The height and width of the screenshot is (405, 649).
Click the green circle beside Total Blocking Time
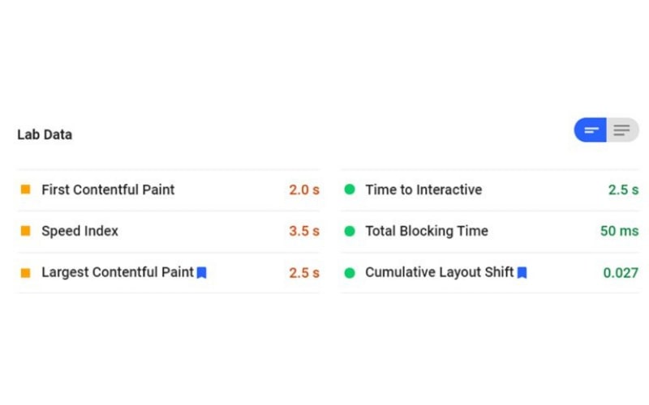350,231
